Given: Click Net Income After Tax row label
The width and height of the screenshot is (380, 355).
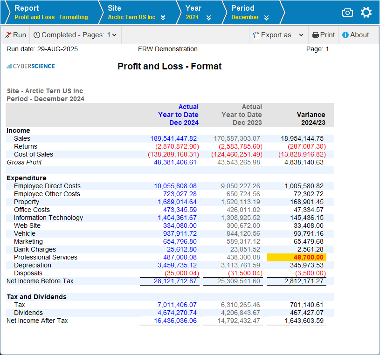Looking at the screenshot, I should (37, 321).
